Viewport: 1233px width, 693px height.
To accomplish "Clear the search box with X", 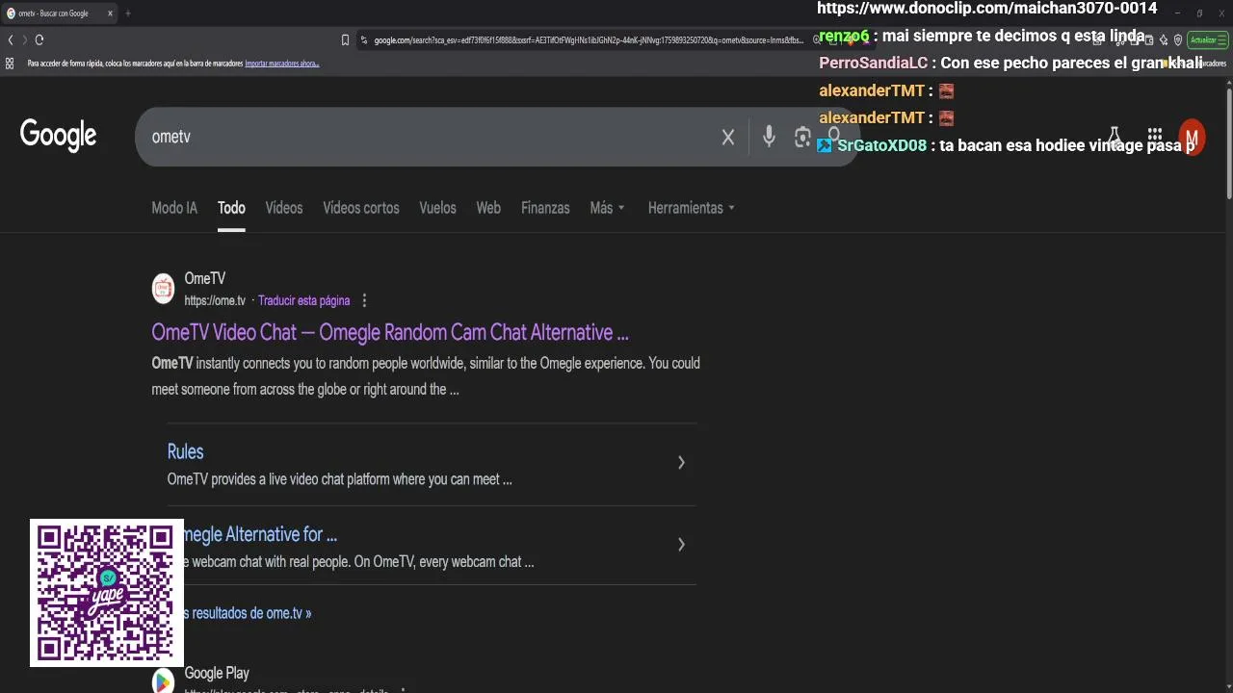I will [x=728, y=138].
